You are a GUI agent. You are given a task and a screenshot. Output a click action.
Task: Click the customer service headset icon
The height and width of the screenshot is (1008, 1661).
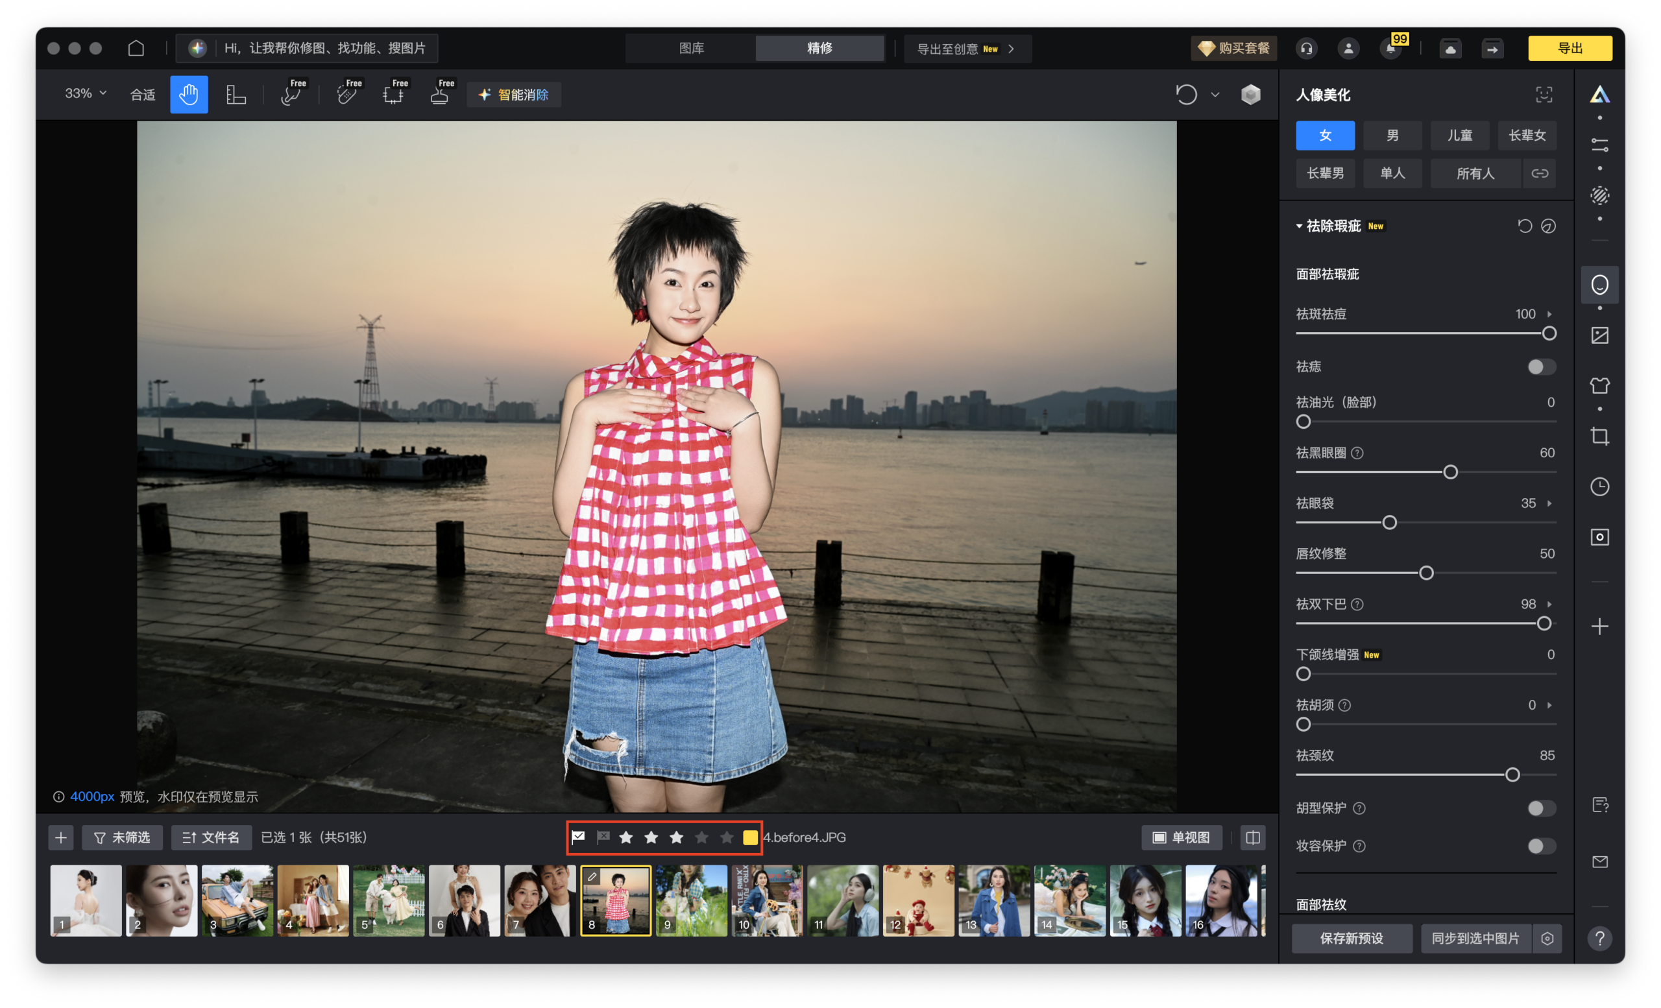click(x=1307, y=49)
